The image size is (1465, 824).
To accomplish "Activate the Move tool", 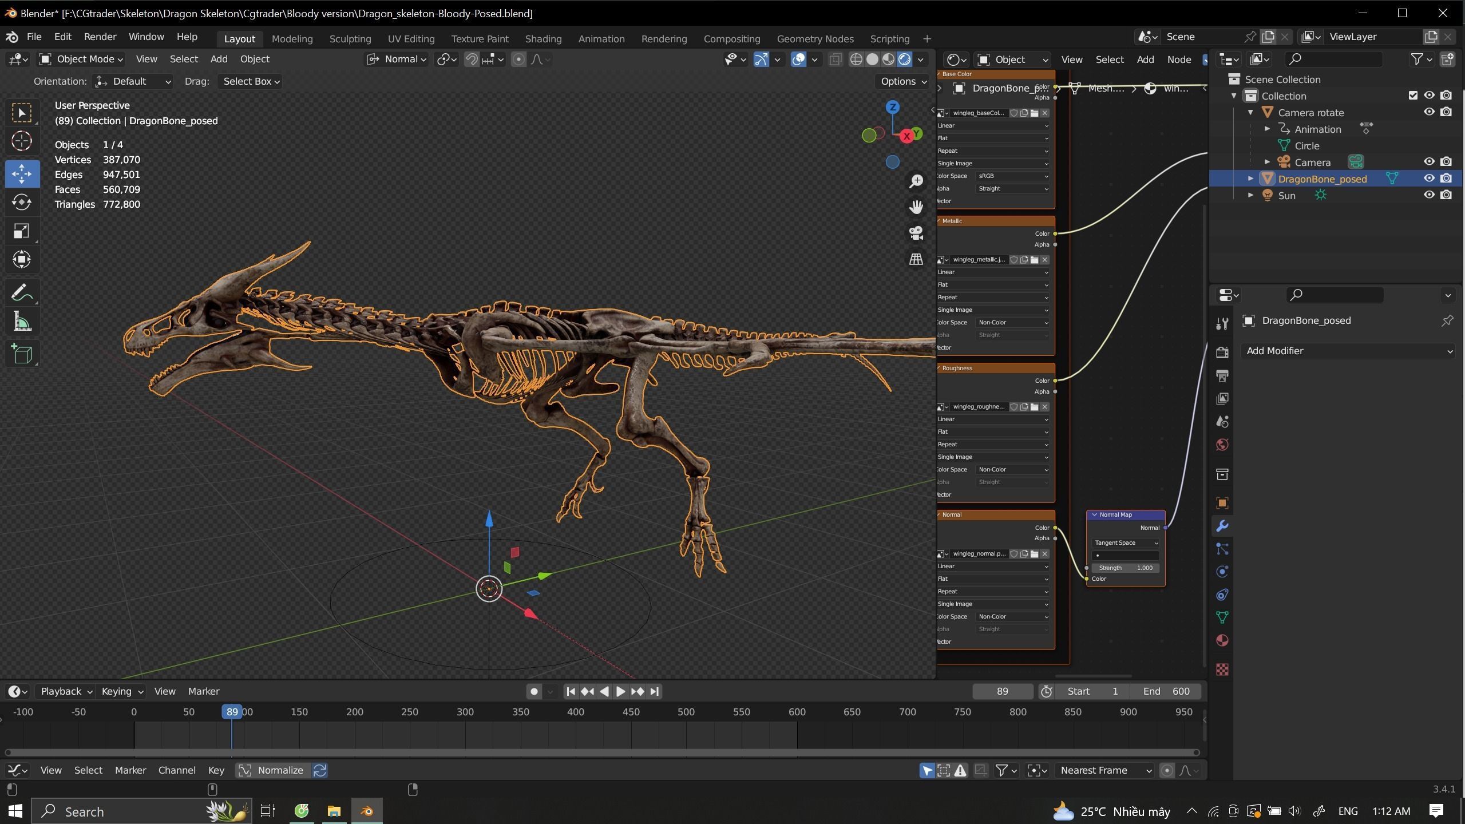I will pos(22,174).
